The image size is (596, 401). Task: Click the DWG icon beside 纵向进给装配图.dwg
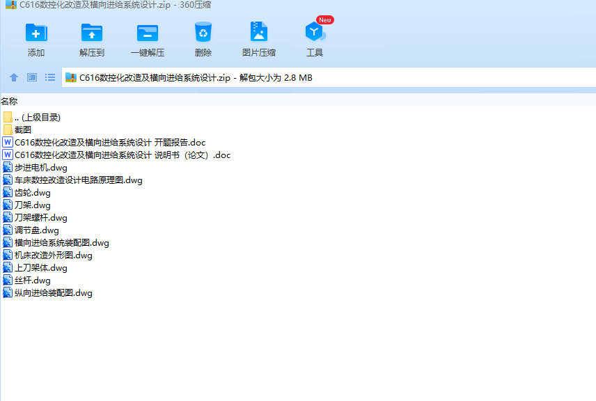click(8, 292)
